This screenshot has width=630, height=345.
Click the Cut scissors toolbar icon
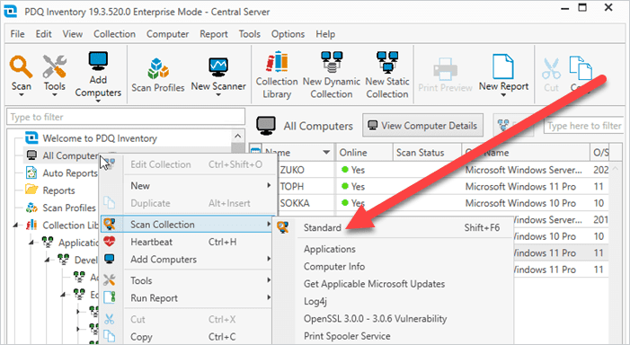click(x=551, y=68)
